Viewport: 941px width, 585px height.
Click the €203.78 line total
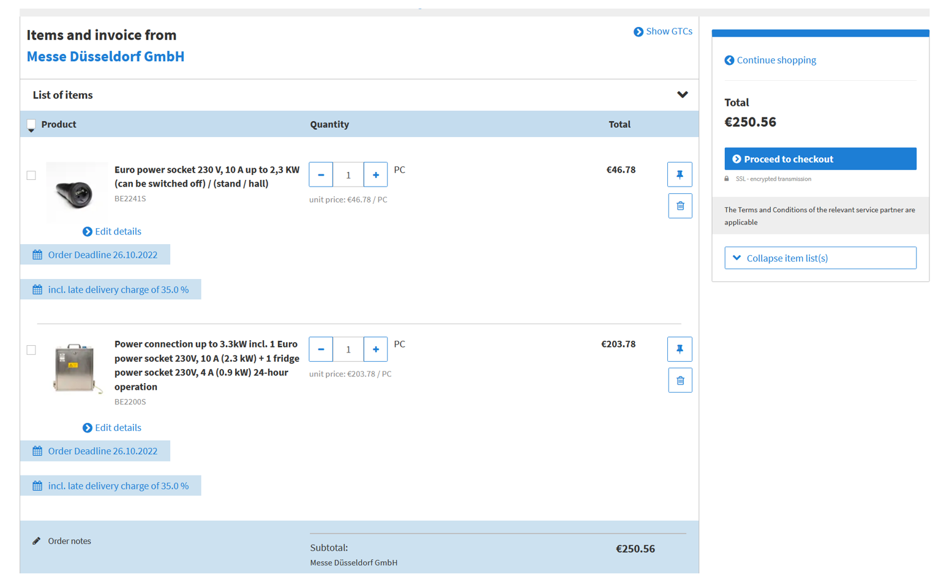pos(618,344)
